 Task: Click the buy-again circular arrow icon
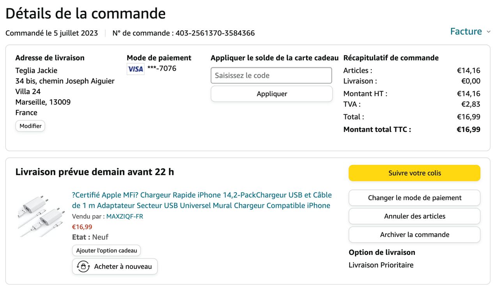83,267
